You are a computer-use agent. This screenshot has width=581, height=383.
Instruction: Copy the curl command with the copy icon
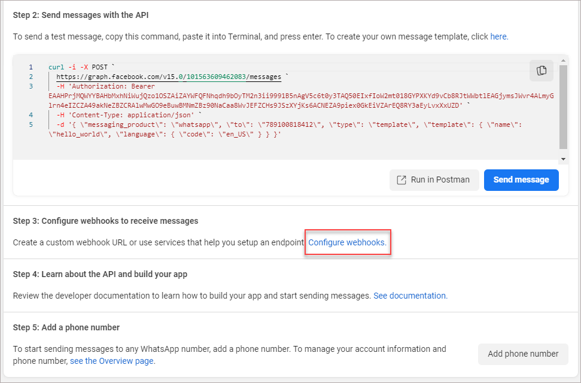542,71
